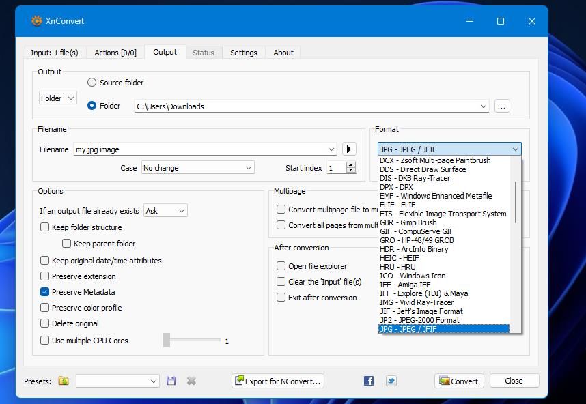Open the Presets dropdown
This screenshot has width=586, height=404.
(117, 381)
